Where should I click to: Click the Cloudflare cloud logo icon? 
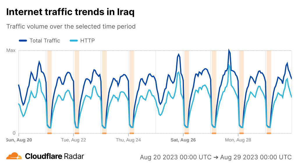click(14, 156)
